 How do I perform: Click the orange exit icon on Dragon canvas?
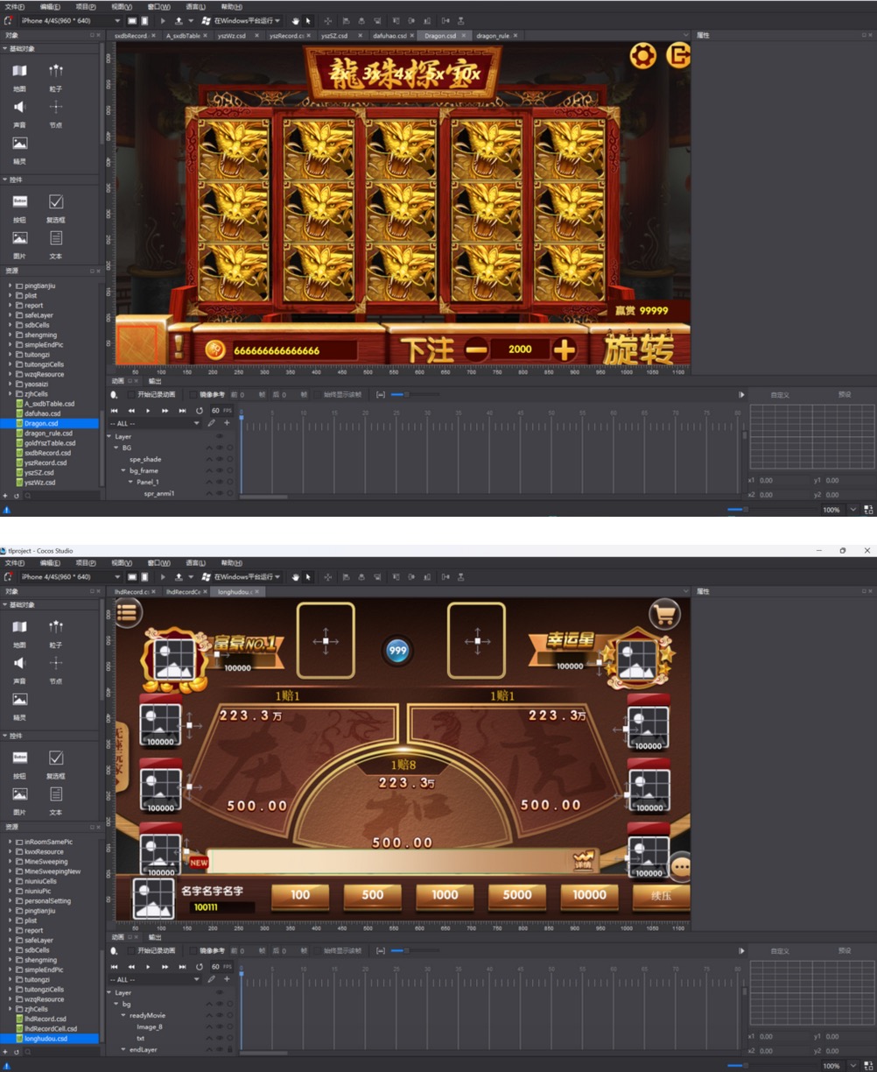point(677,57)
